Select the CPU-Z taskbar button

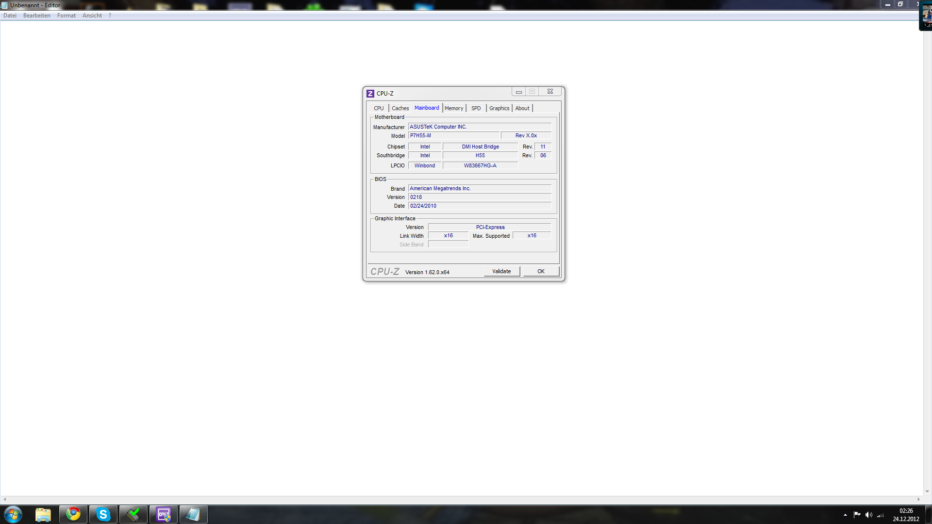pyautogui.click(x=164, y=514)
